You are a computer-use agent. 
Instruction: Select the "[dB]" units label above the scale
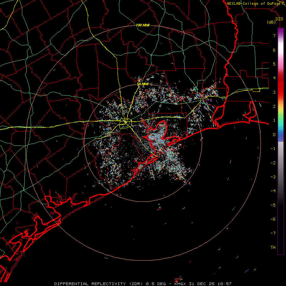coord(271,22)
